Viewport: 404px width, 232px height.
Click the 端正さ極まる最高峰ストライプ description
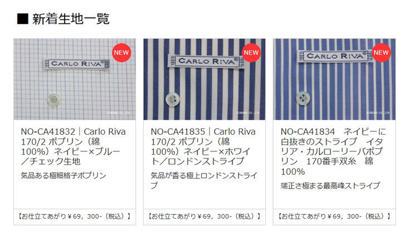click(x=330, y=185)
